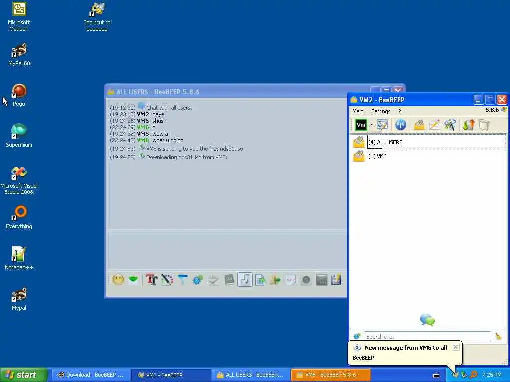Click the keyboard icon in taskbar
The height and width of the screenshot is (382, 510).
436,375
